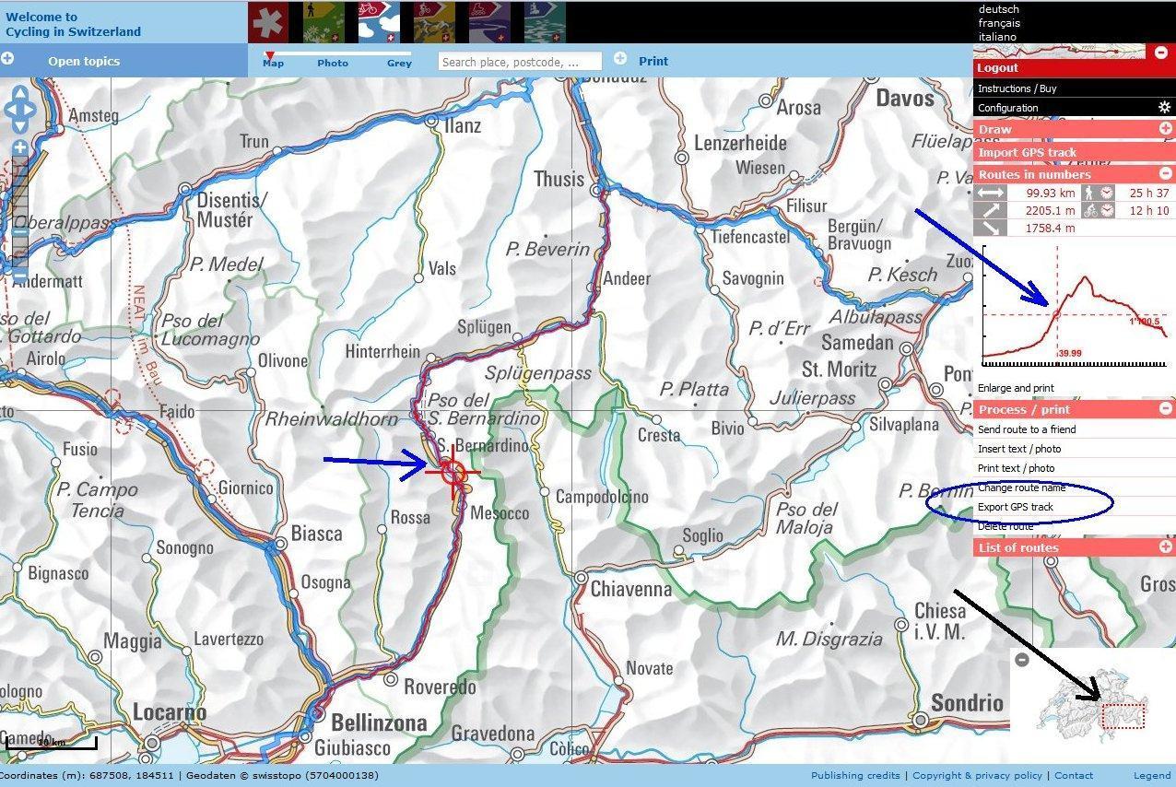1176x787 pixels.
Task: Switch the language to deutsch
Action: tap(999, 9)
